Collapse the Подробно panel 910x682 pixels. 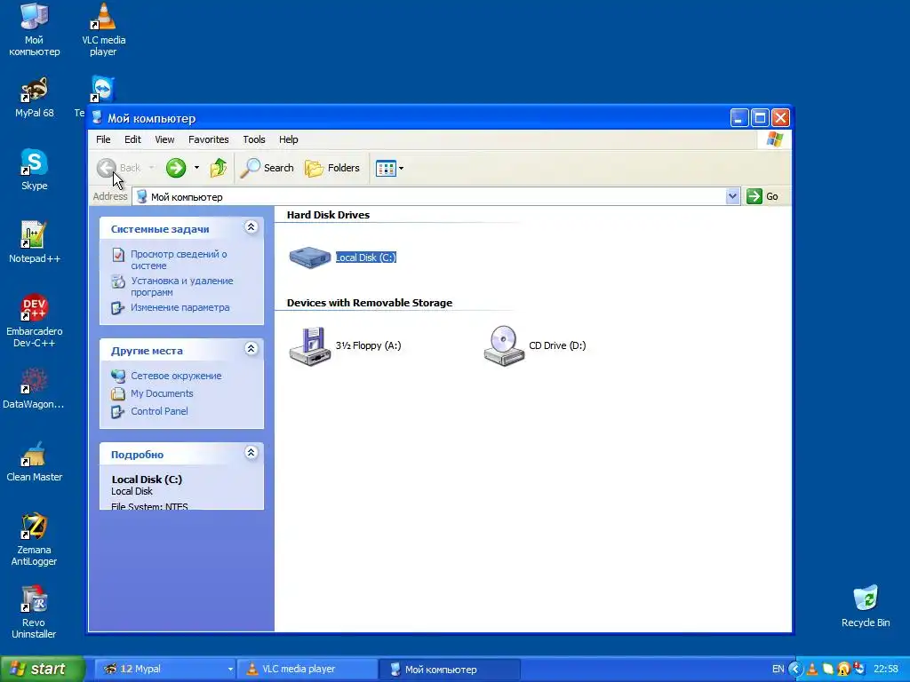[251, 453]
